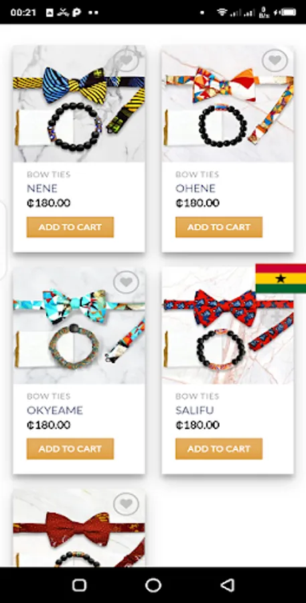Toggle wishlist heart on OKYEAME bow tie
306x603 pixels.
coord(126,282)
